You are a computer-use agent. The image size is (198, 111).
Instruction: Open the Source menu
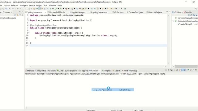pos(6,6)
